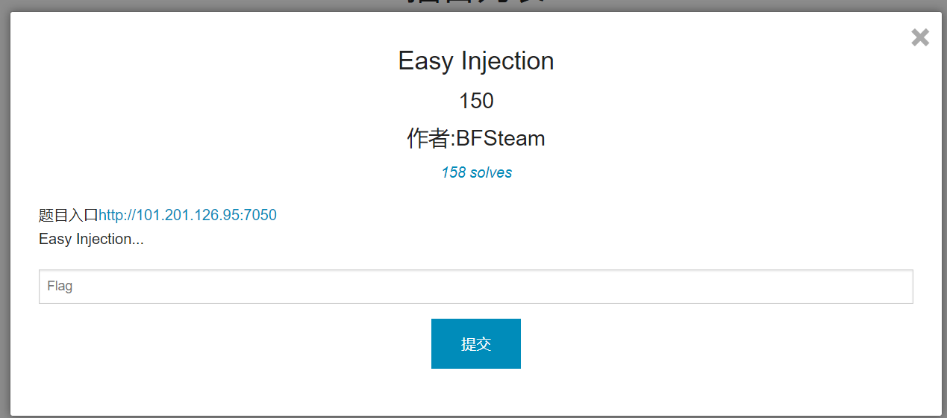Click the dark backdrop strip below the dialog
This screenshot has width=947, height=418.
[x=478, y=417]
